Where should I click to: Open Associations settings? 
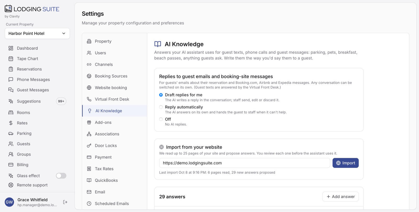pyautogui.click(x=114, y=134)
